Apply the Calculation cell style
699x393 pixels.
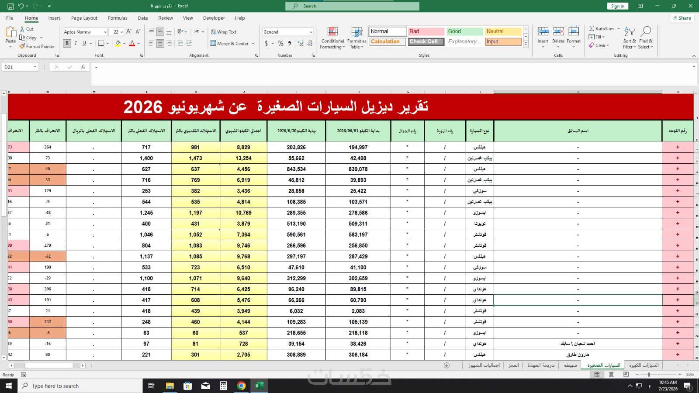click(388, 41)
